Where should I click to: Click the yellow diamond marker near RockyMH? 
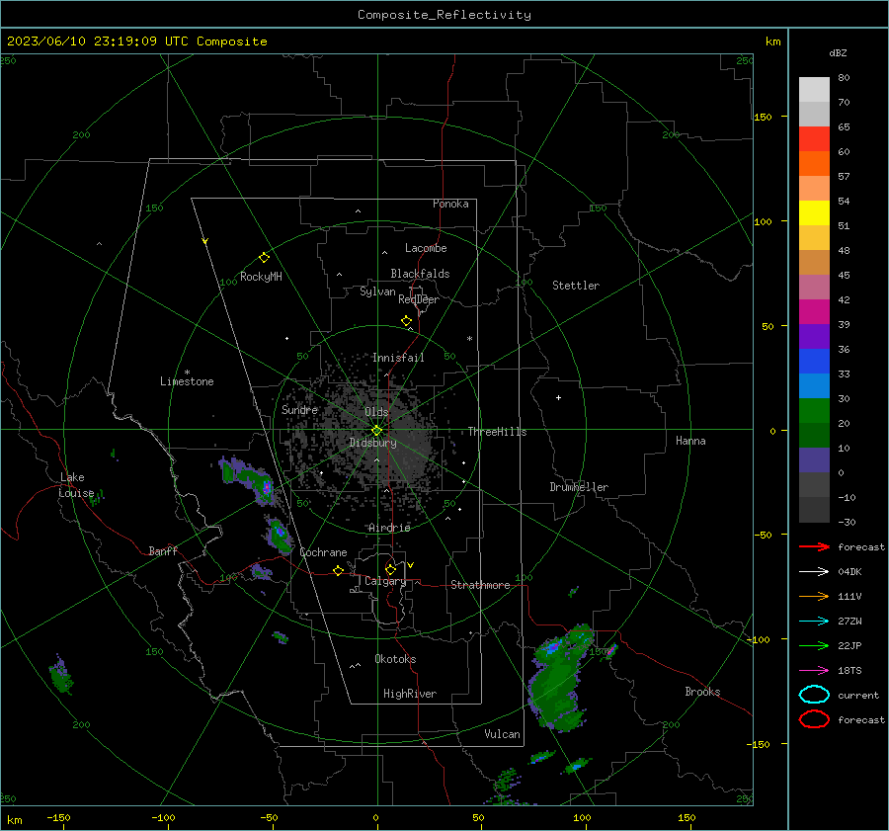tap(264, 258)
